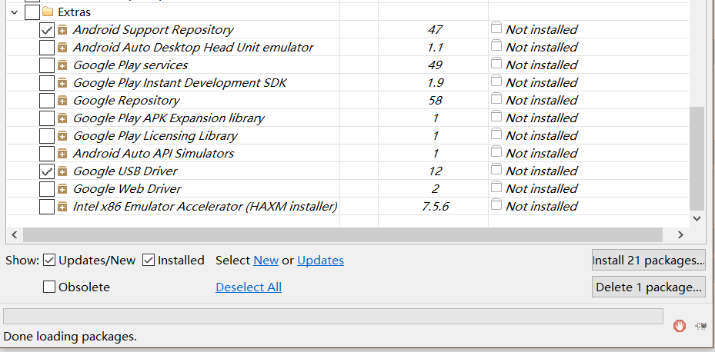Check Android Auto API Simulators checkbox
This screenshot has width=715, height=352.
click(x=46, y=154)
